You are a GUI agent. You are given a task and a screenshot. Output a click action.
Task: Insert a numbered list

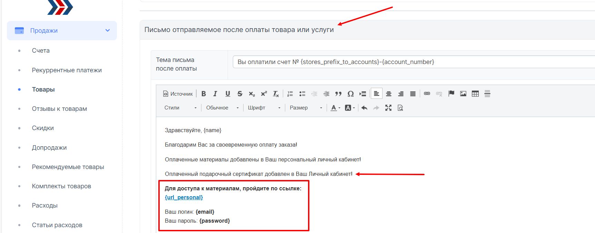click(290, 94)
